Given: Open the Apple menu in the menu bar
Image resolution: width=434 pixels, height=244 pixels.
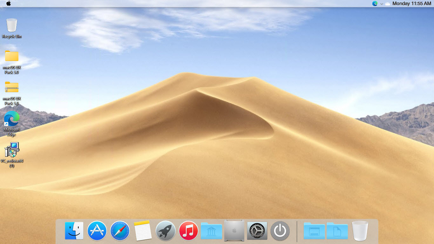Looking at the screenshot, I should click(9, 3).
